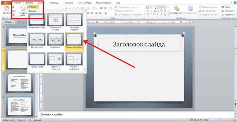This screenshot has height=122, width=237.
Task: Switch to the Структура pane tab
Action: 21,22
